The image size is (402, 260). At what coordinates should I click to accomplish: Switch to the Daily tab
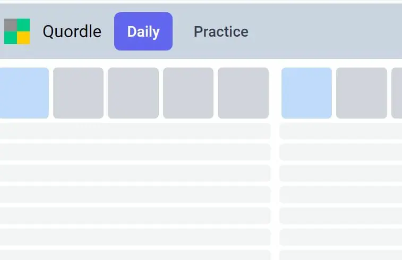pyautogui.click(x=143, y=31)
